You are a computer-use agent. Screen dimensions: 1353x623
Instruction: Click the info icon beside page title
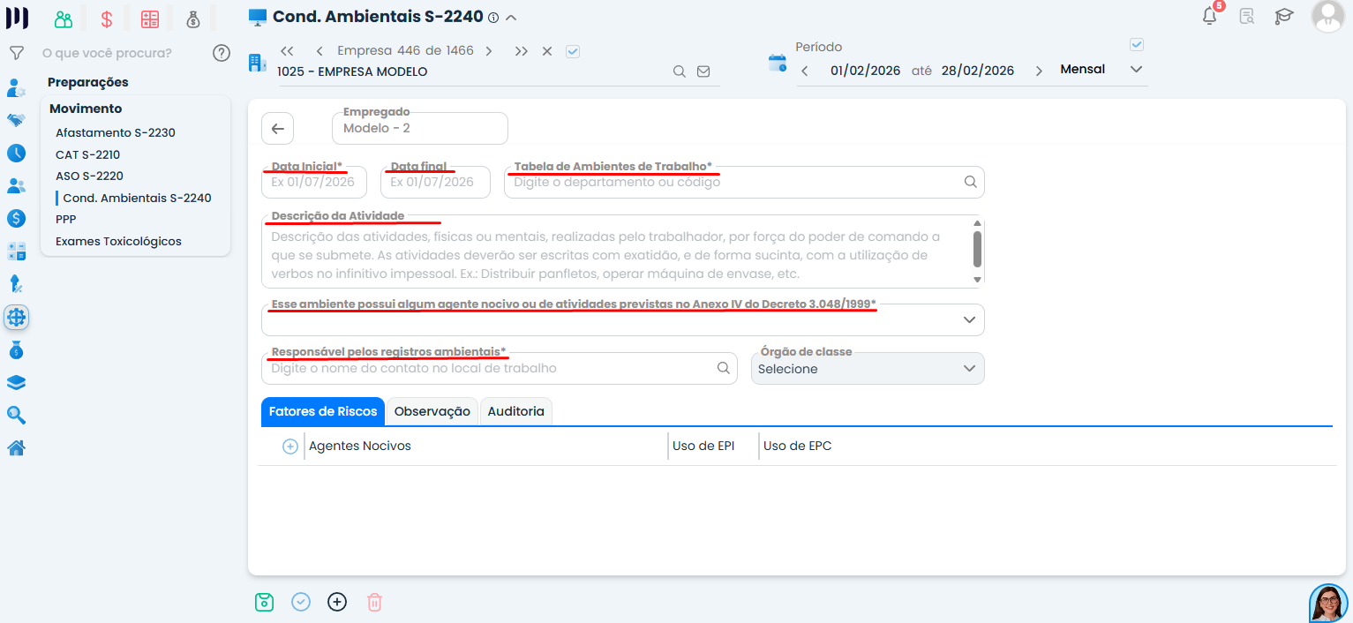[493, 18]
